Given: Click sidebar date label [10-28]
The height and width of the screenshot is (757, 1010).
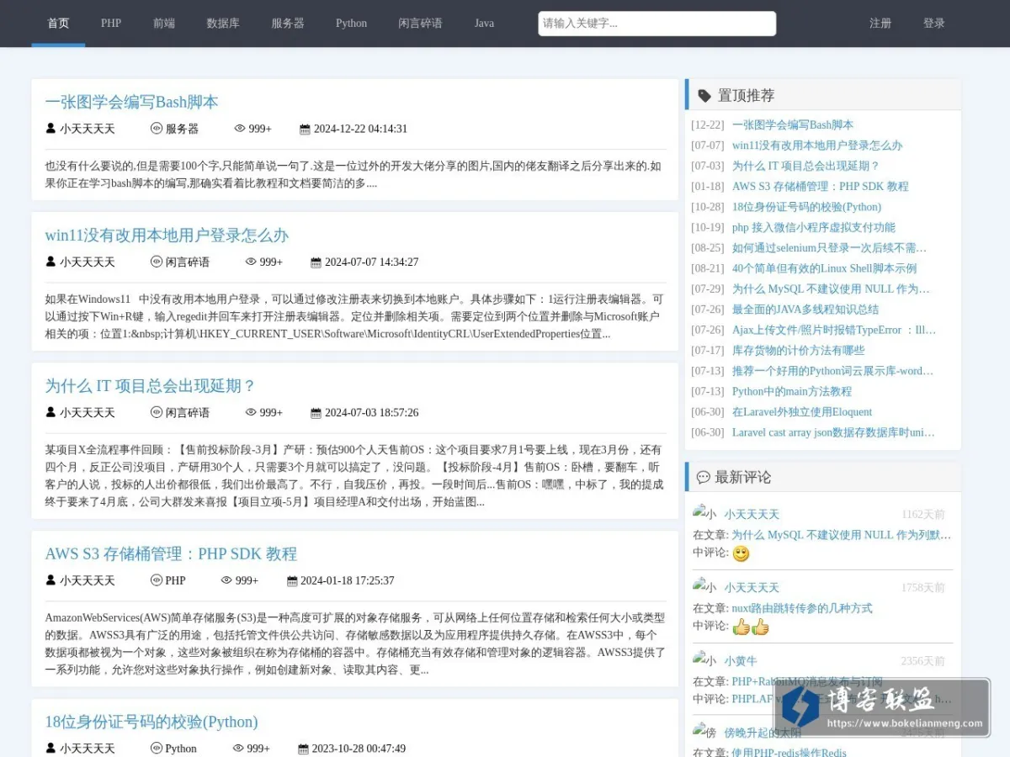Looking at the screenshot, I should pos(708,207).
